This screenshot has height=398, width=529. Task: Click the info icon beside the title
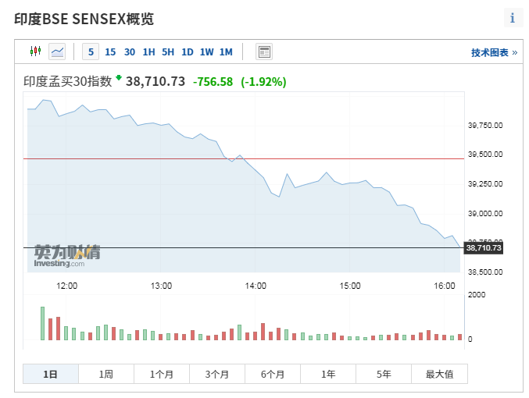point(513,19)
